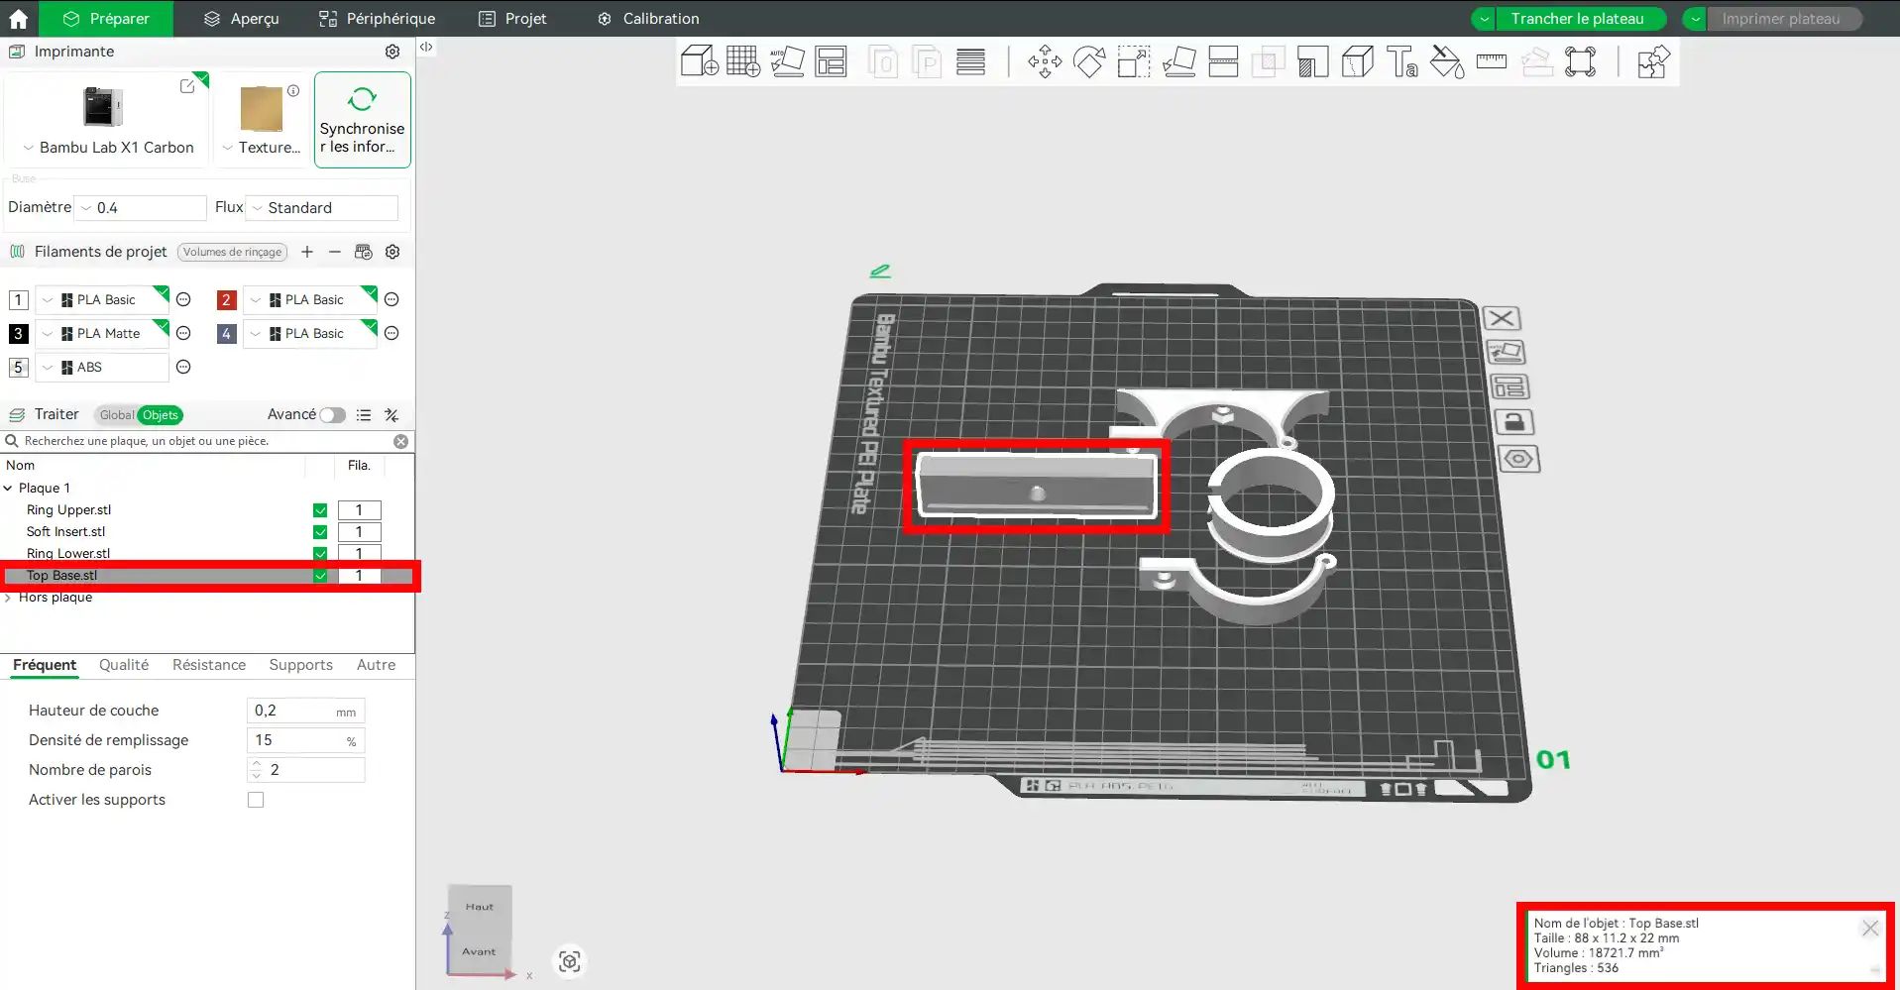The height and width of the screenshot is (990, 1900).
Task: Click the Add plate grid icon
Action: 743,62
